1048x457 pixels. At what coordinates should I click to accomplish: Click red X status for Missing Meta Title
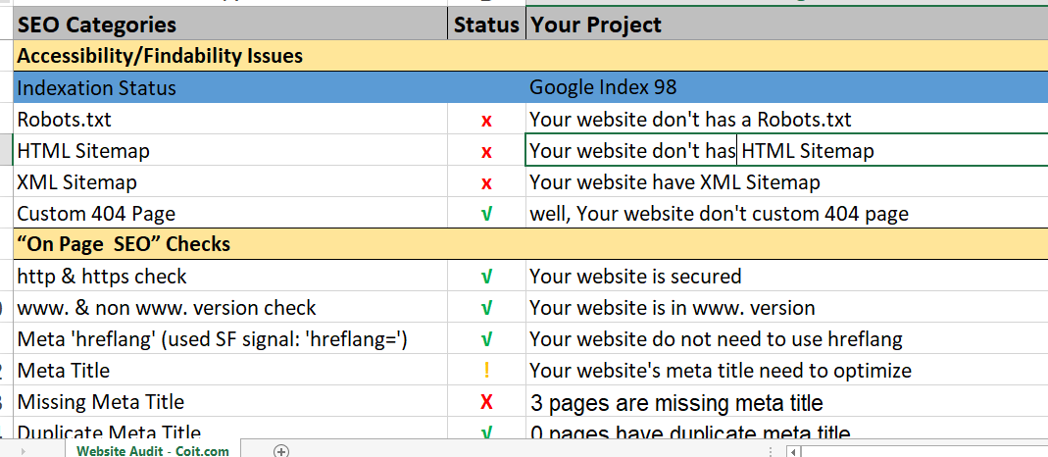pos(486,402)
